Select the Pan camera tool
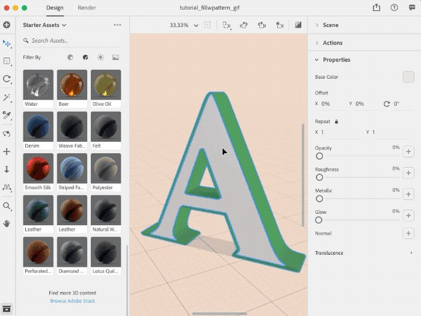The image size is (421, 316). [7, 151]
